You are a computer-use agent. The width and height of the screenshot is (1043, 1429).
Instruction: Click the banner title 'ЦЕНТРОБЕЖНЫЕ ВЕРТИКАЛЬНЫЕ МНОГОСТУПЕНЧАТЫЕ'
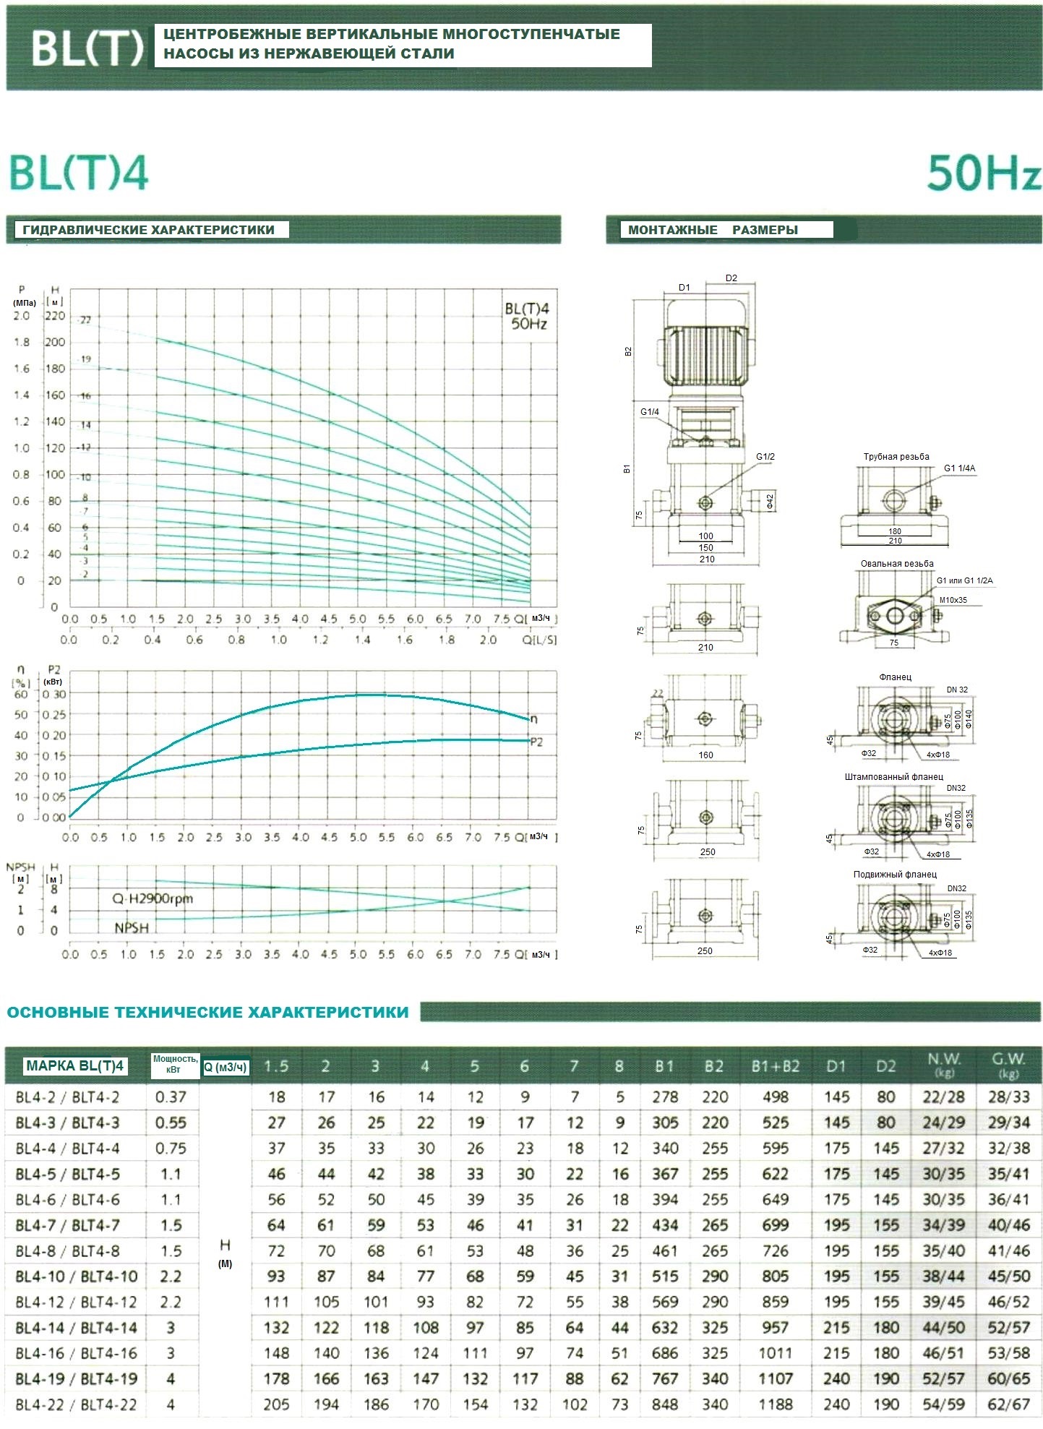pyautogui.click(x=391, y=34)
